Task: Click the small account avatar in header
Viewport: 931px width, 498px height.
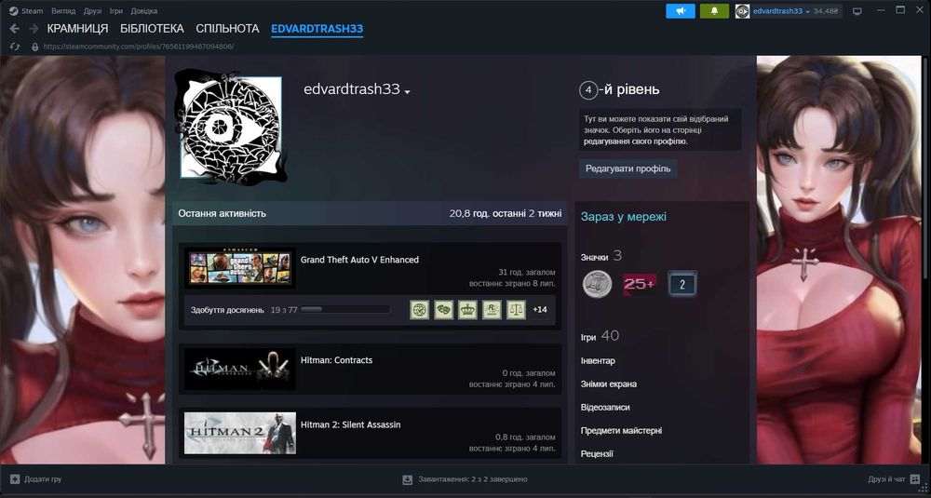Action: (x=742, y=11)
